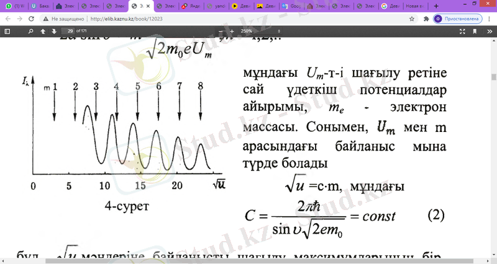Open find in document search
The height and width of the screenshot is (264, 497).
click(30, 32)
